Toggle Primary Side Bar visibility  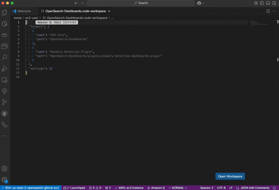click(x=262, y=3)
